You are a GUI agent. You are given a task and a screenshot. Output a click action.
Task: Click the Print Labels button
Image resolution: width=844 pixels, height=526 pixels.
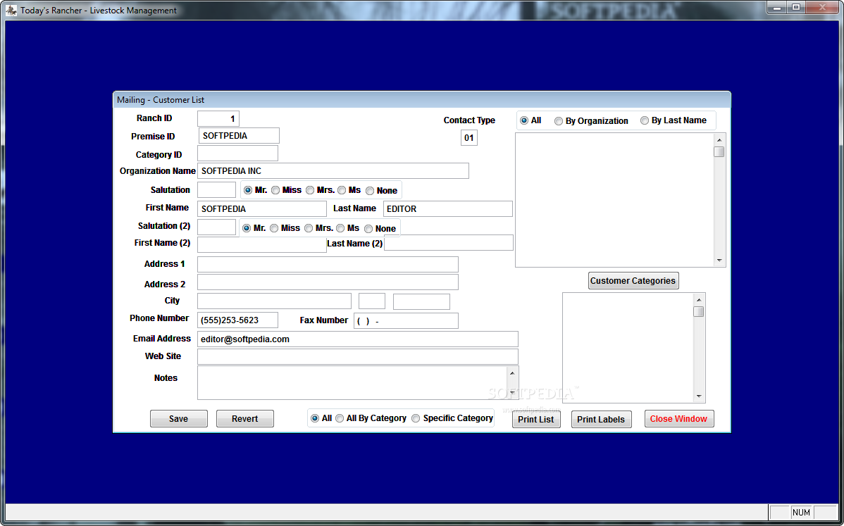[601, 420]
